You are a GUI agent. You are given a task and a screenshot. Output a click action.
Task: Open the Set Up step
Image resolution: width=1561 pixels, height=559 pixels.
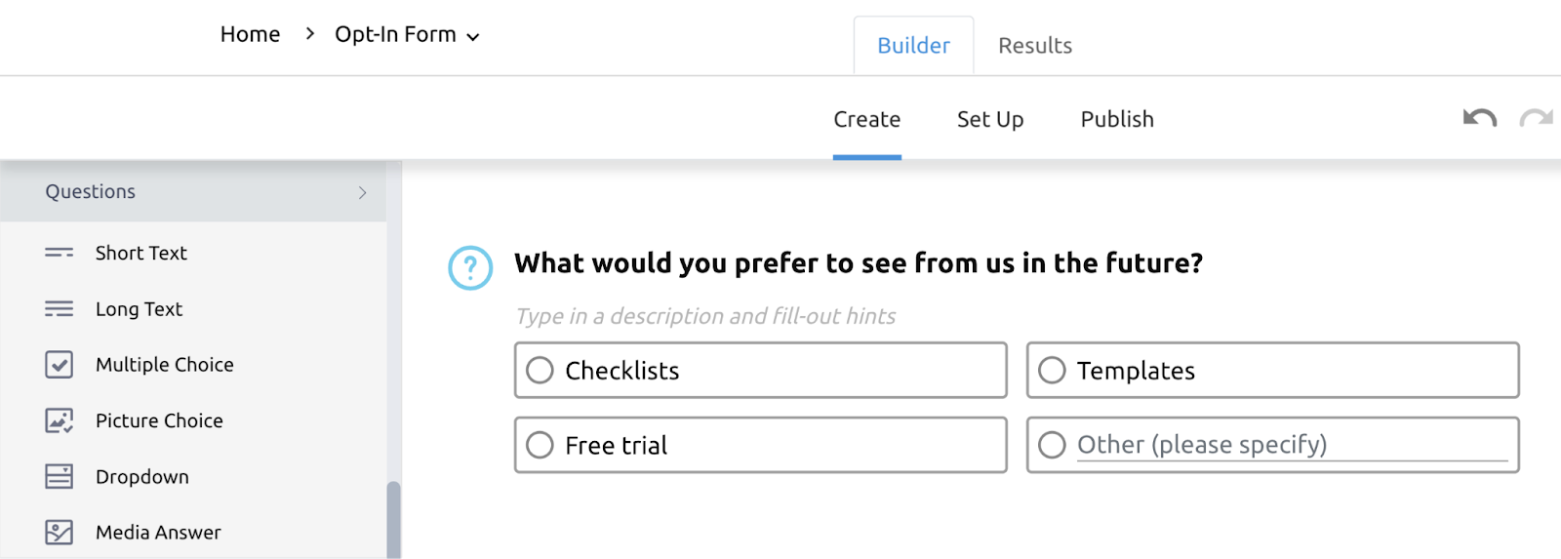click(989, 119)
